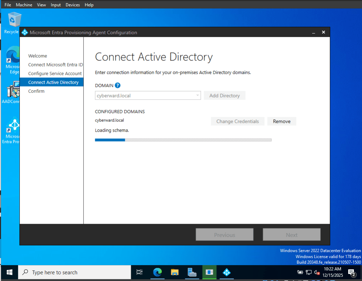The image size is (362, 281).
Task: Click the Type here to search box
Action: 74,272
